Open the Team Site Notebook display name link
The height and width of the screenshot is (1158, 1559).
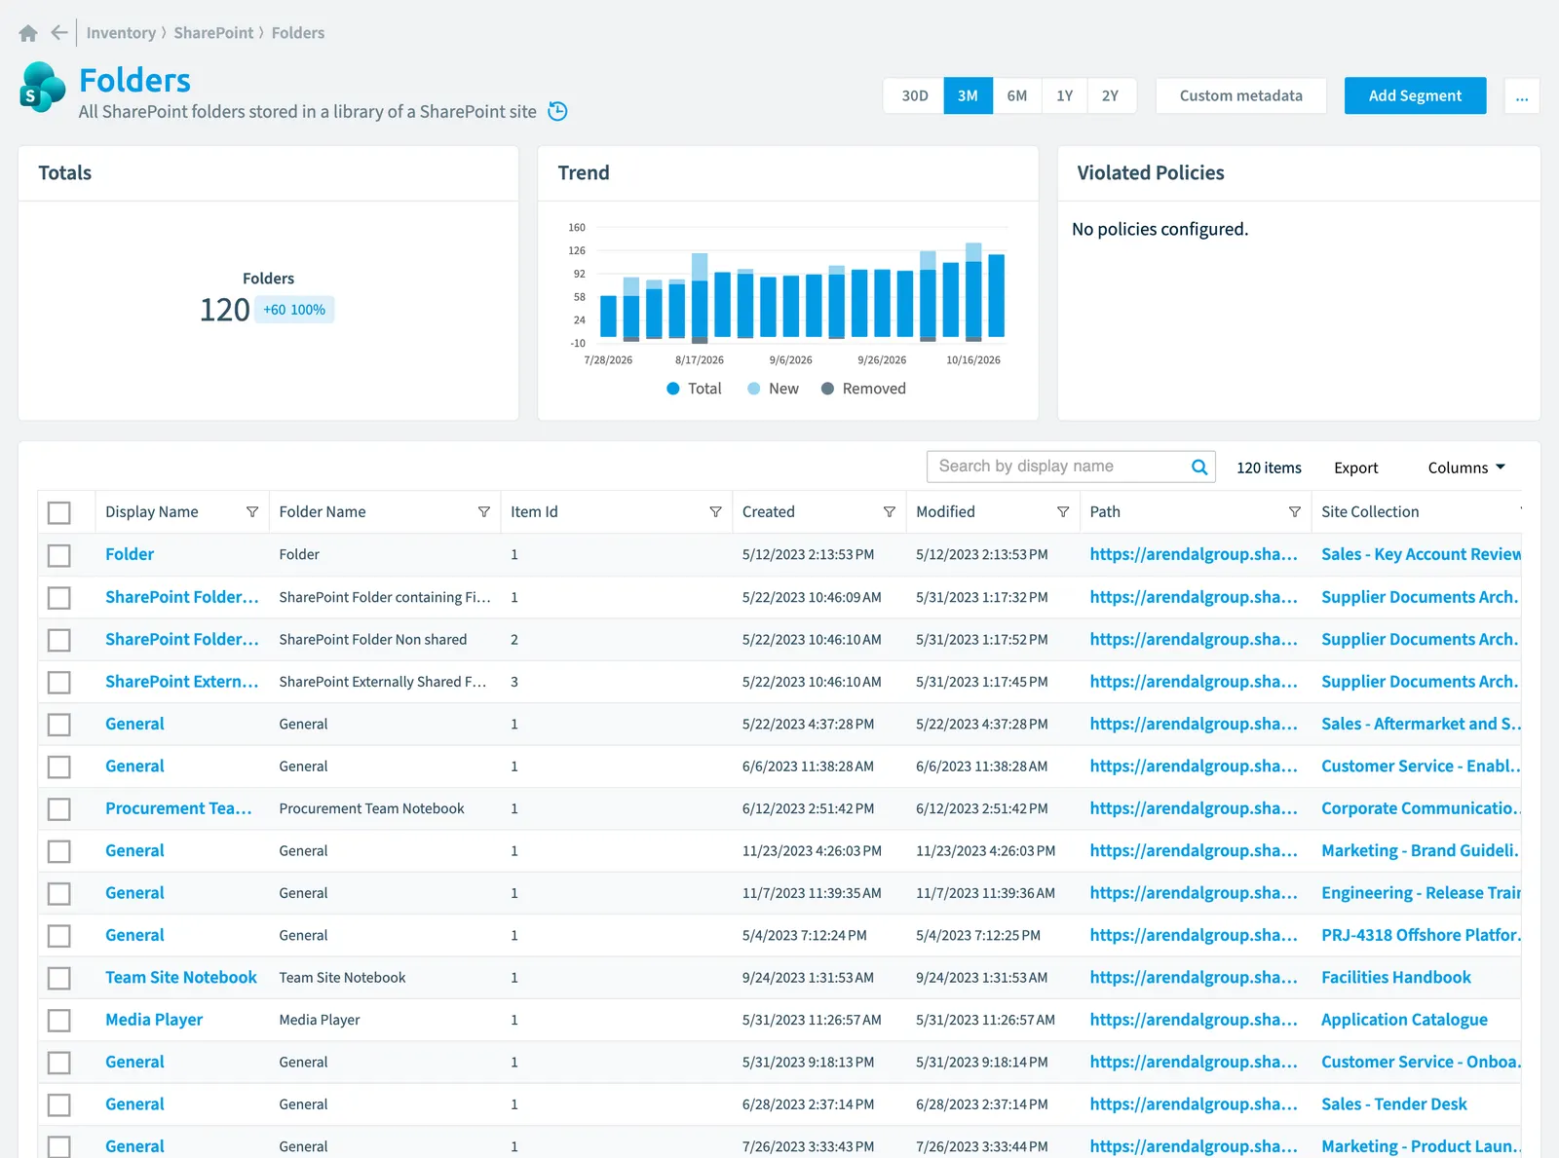click(180, 978)
